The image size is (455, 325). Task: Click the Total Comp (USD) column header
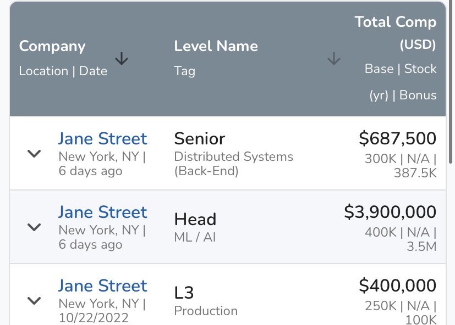pyautogui.click(x=396, y=33)
